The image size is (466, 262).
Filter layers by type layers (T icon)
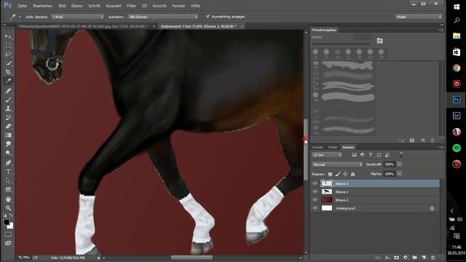coord(371,155)
